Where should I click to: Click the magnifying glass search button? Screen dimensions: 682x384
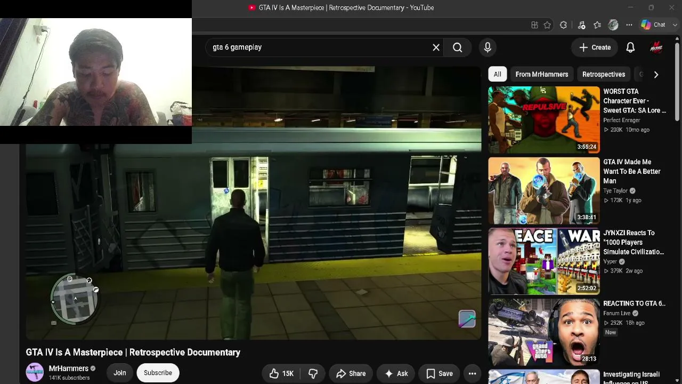(457, 47)
